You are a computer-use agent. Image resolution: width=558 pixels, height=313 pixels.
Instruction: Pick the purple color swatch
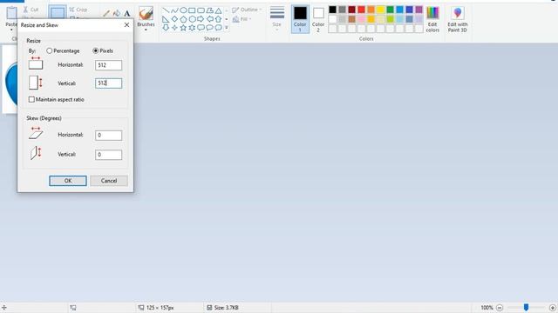point(418,10)
